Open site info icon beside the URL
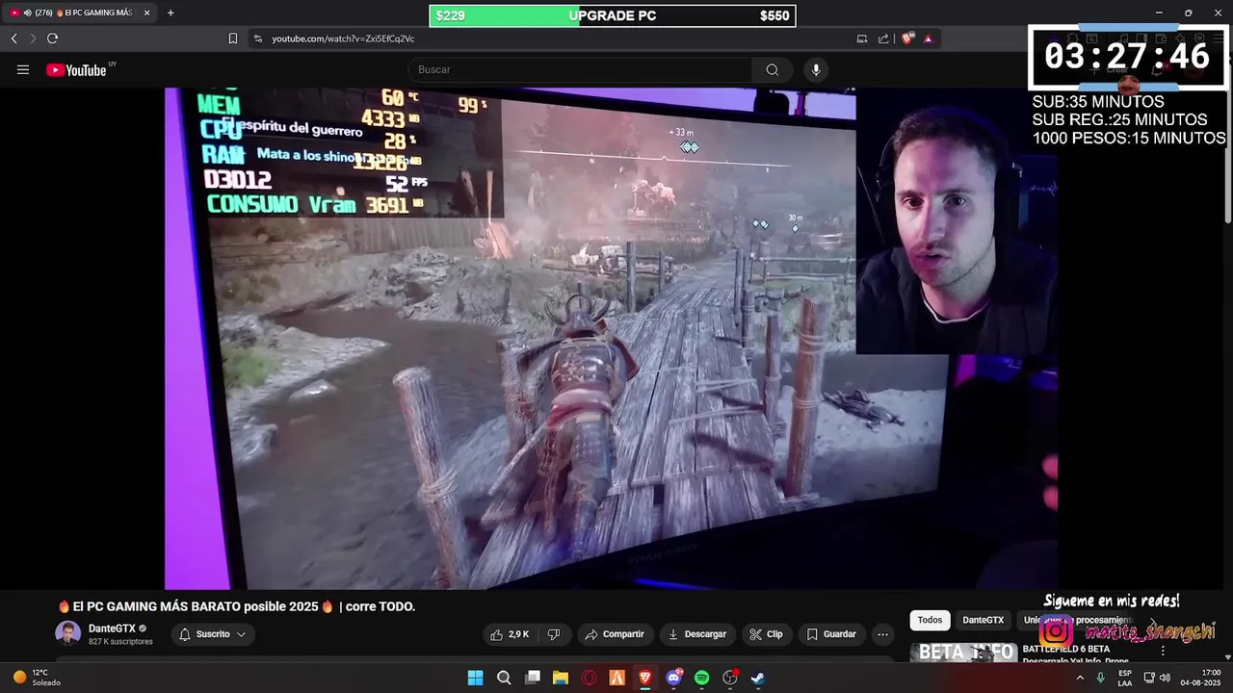This screenshot has height=693, width=1233. (x=257, y=38)
